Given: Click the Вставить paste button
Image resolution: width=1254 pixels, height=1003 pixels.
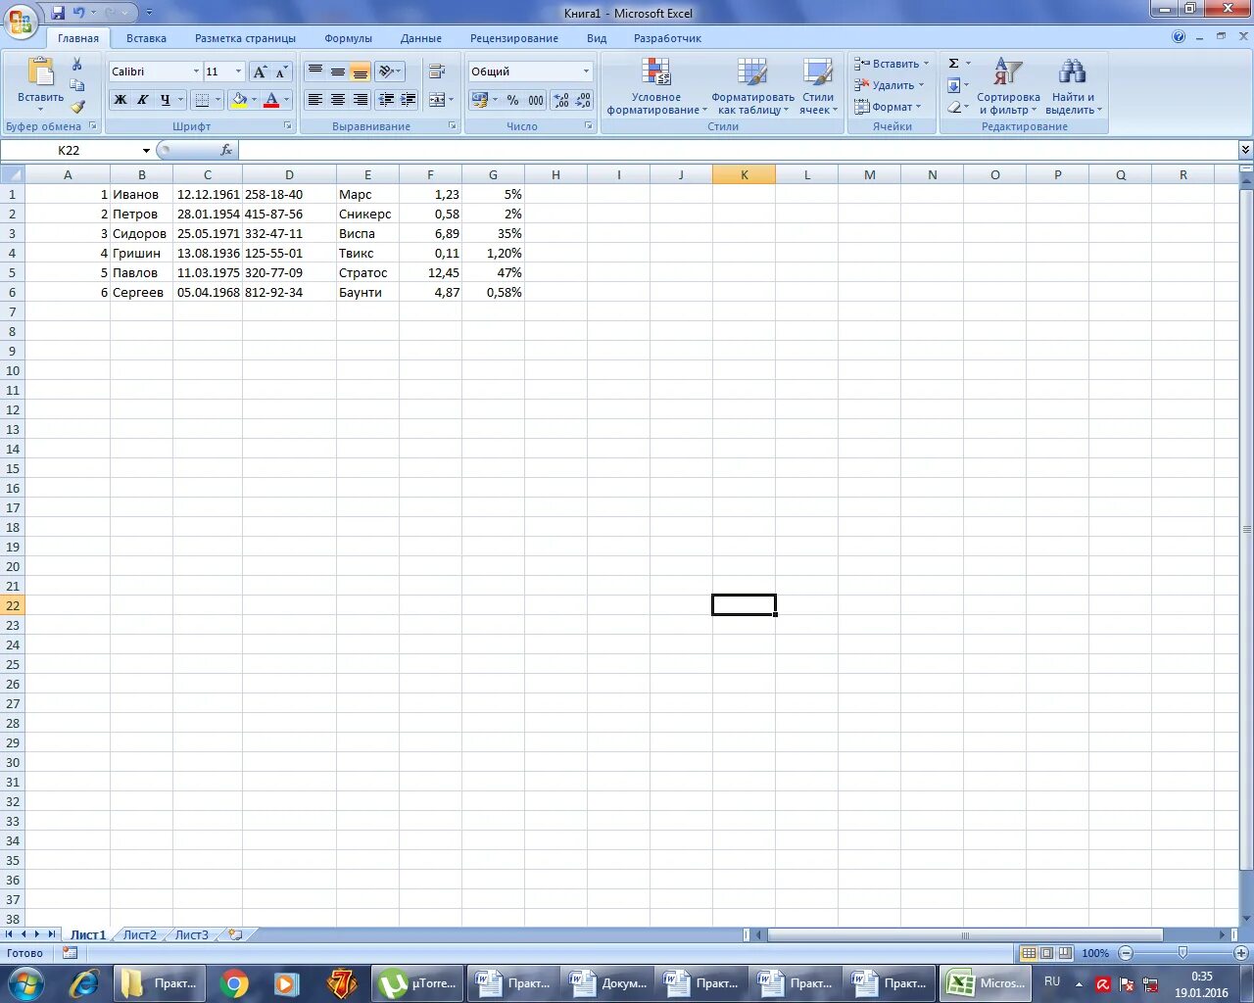Looking at the screenshot, I should click(x=40, y=80).
